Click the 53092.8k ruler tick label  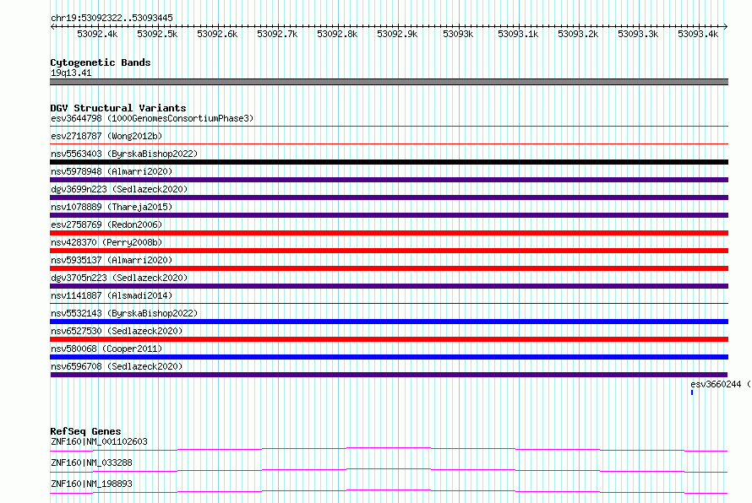click(337, 34)
